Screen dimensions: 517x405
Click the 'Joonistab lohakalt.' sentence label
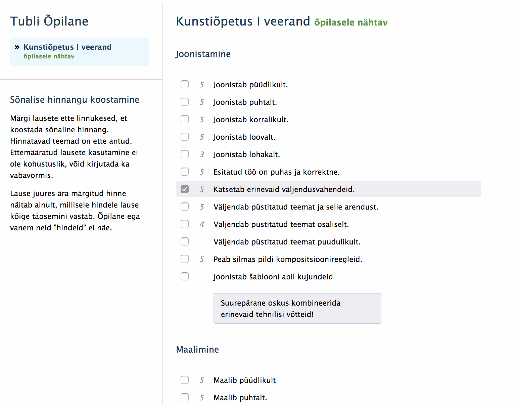tap(247, 154)
